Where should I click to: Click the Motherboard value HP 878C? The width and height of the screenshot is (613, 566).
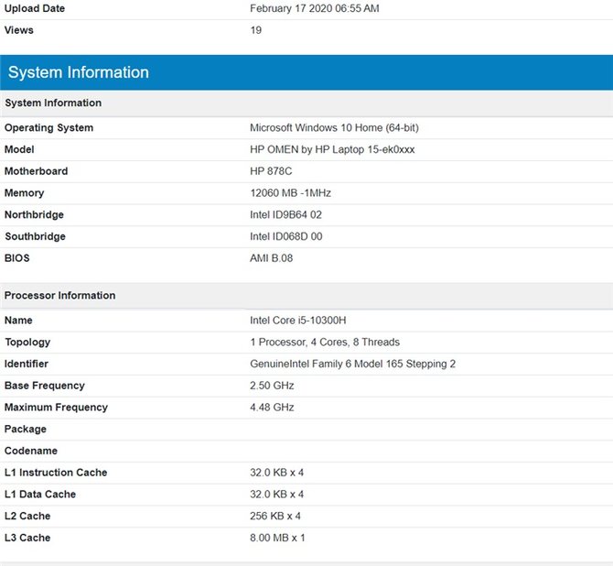[271, 171]
